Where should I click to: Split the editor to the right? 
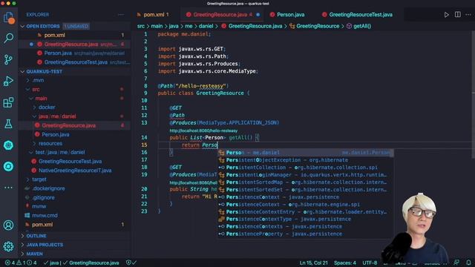tap(458, 15)
